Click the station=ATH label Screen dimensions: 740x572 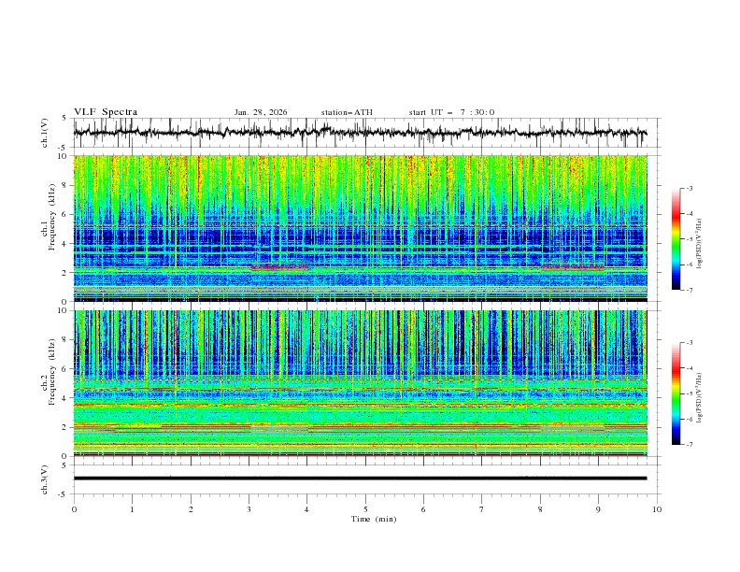click(347, 112)
